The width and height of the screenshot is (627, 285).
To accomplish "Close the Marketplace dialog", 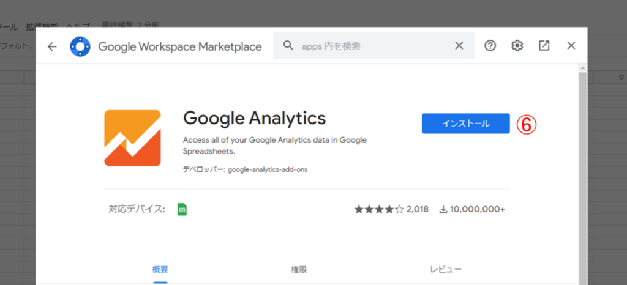I will click(x=571, y=46).
